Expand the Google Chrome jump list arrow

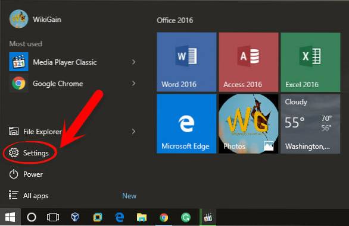pyautogui.click(x=133, y=84)
